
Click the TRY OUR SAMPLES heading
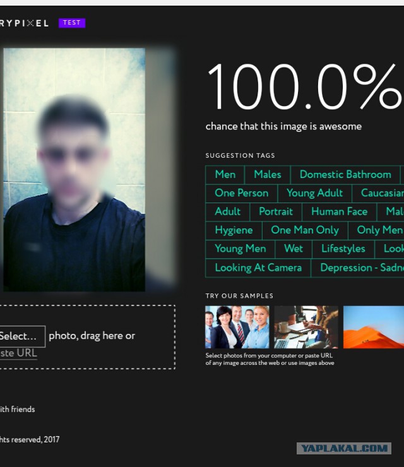239,296
